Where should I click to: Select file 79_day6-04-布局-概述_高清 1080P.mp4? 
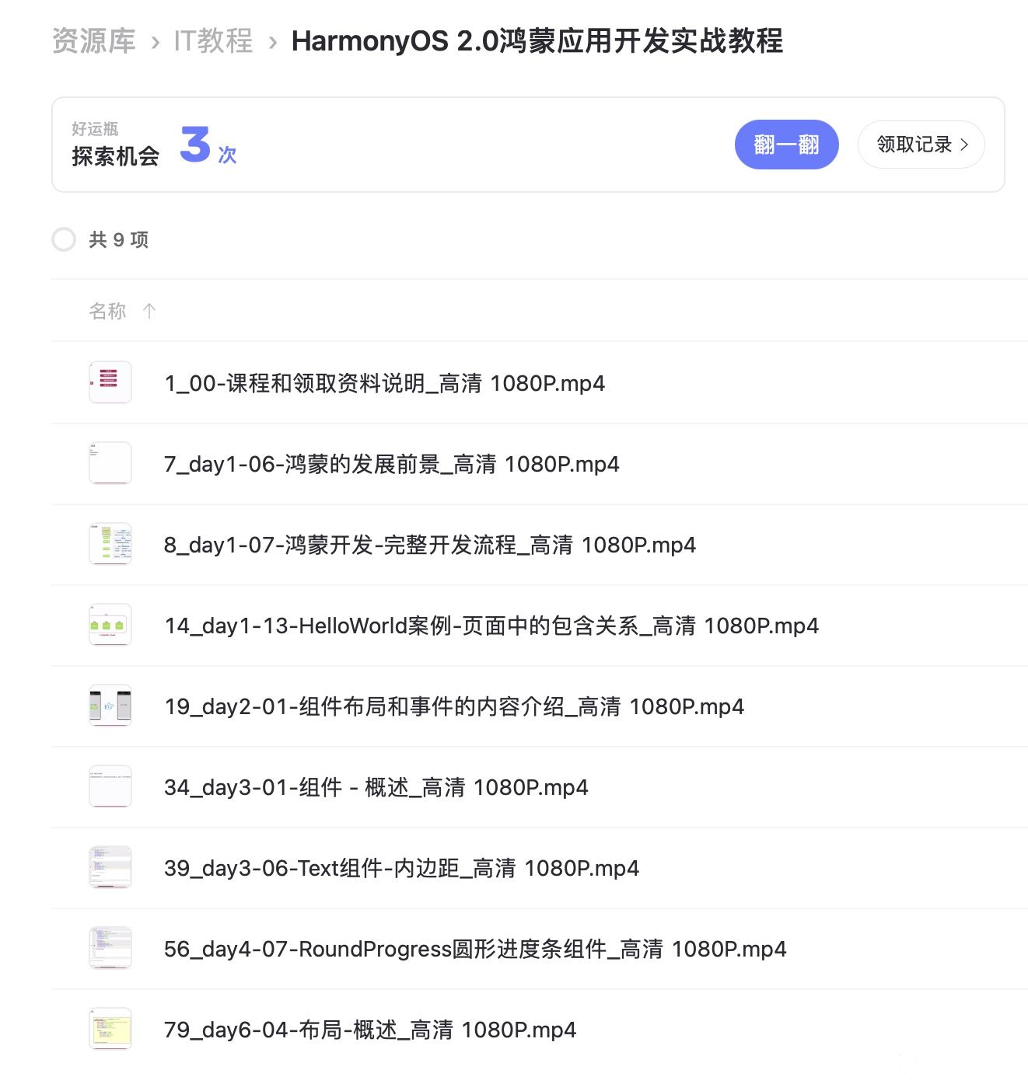click(x=370, y=1030)
